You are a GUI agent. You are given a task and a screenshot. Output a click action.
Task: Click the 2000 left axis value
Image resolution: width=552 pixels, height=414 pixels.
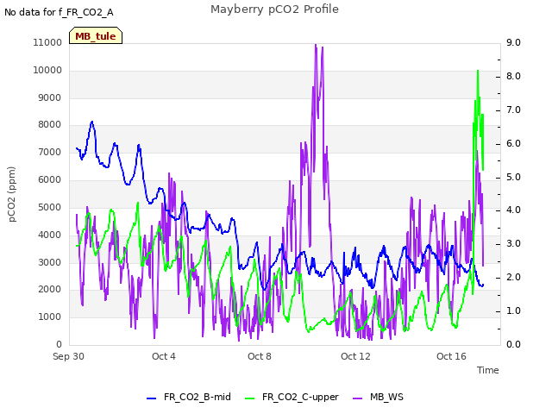50,290
